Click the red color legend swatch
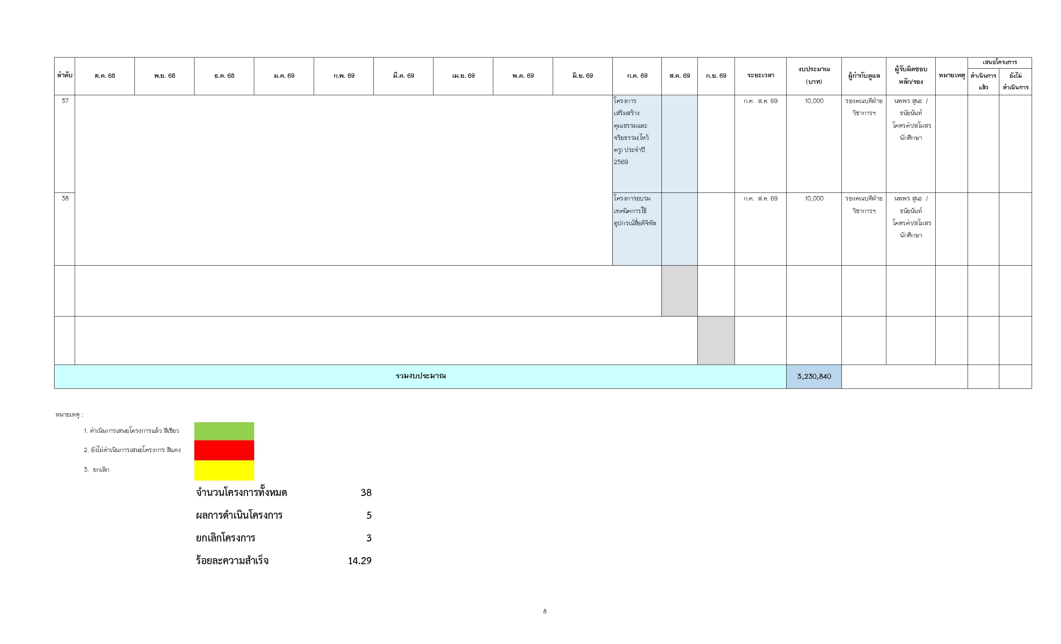The image size is (1061, 644). 224,450
